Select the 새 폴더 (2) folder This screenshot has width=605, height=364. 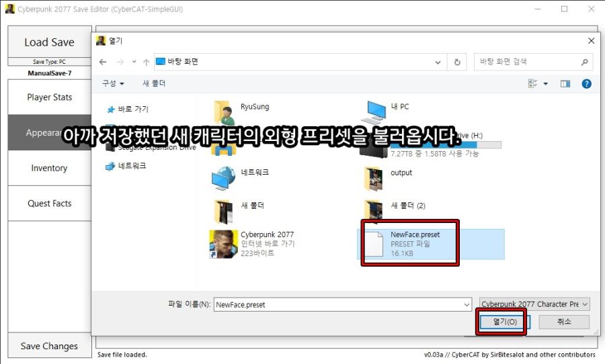[395, 212]
